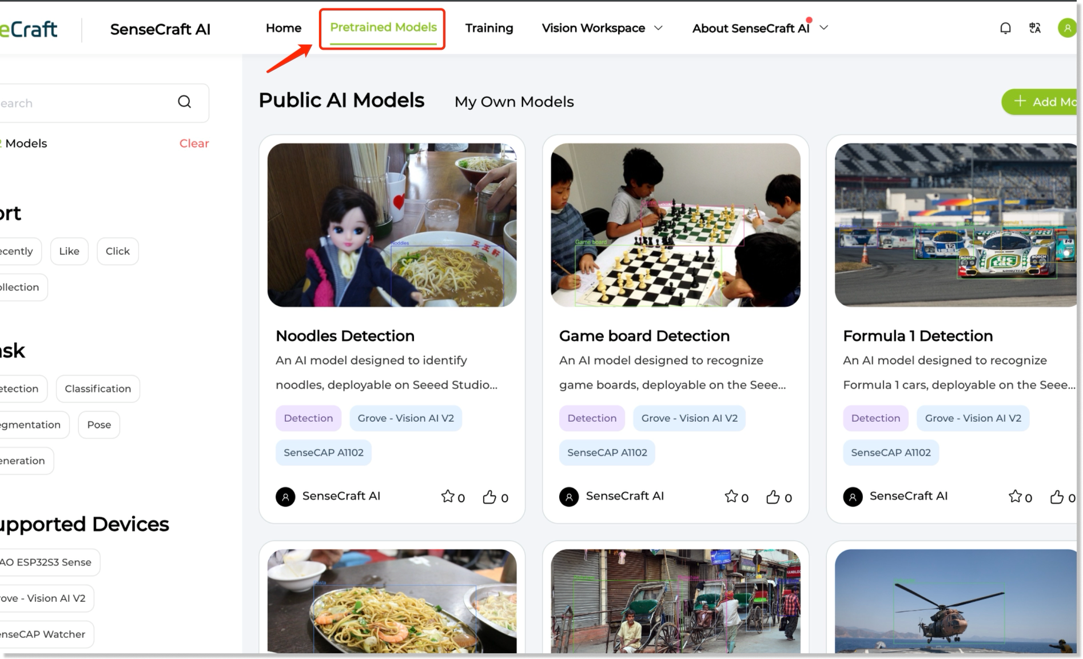Click author avatar on Game board Detection card
1083x659 pixels.
pyautogui.click(x=569, y=497)
